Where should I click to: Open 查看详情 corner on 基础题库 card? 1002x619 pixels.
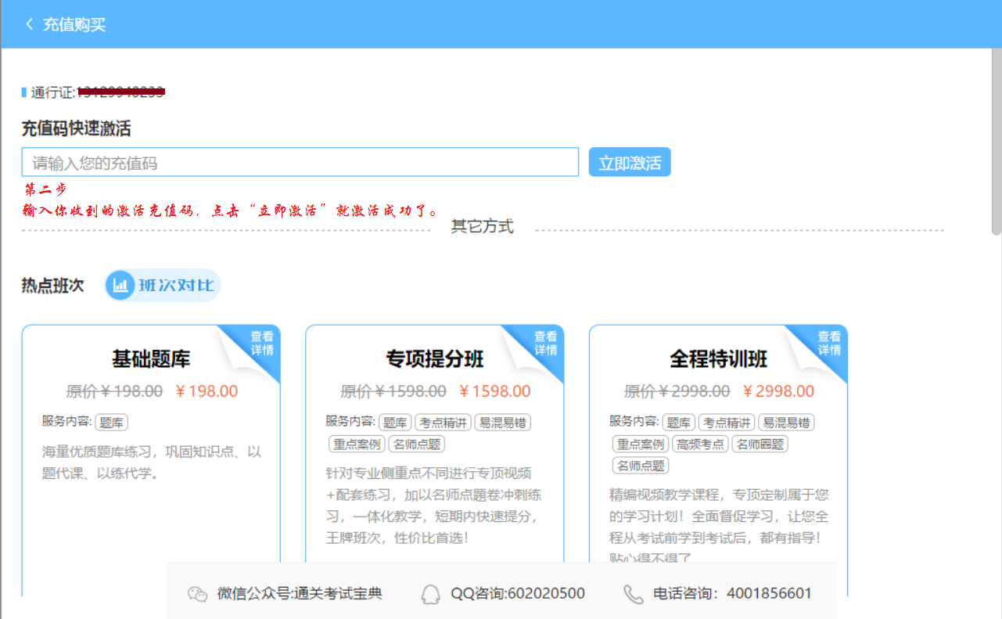pos(262,344)
